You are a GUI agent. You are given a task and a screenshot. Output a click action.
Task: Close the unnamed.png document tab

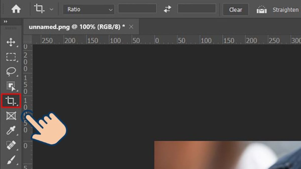(x=131, y=27)
